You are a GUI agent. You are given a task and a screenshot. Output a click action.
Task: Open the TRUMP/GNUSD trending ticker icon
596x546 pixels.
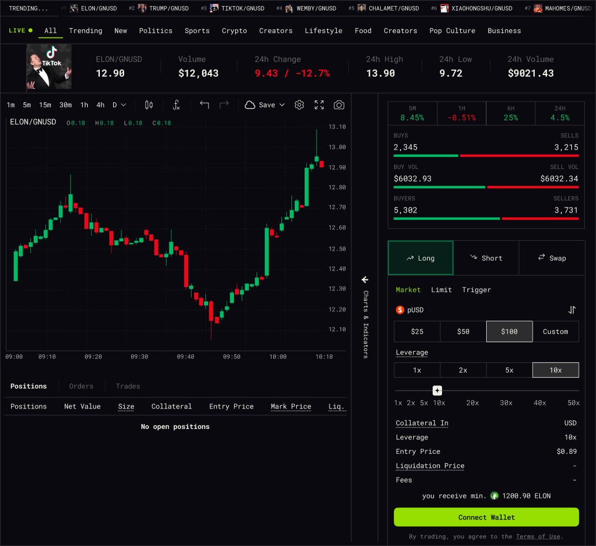click(x=142, y=8)
